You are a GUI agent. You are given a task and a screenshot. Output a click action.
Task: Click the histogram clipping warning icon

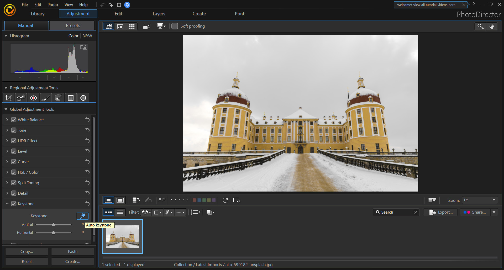point(83,47)
